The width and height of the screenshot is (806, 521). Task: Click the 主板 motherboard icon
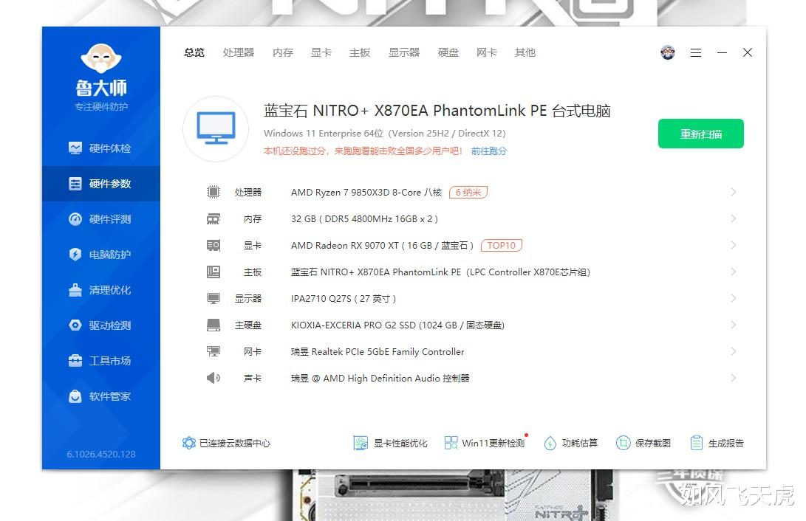coord(214,272)
